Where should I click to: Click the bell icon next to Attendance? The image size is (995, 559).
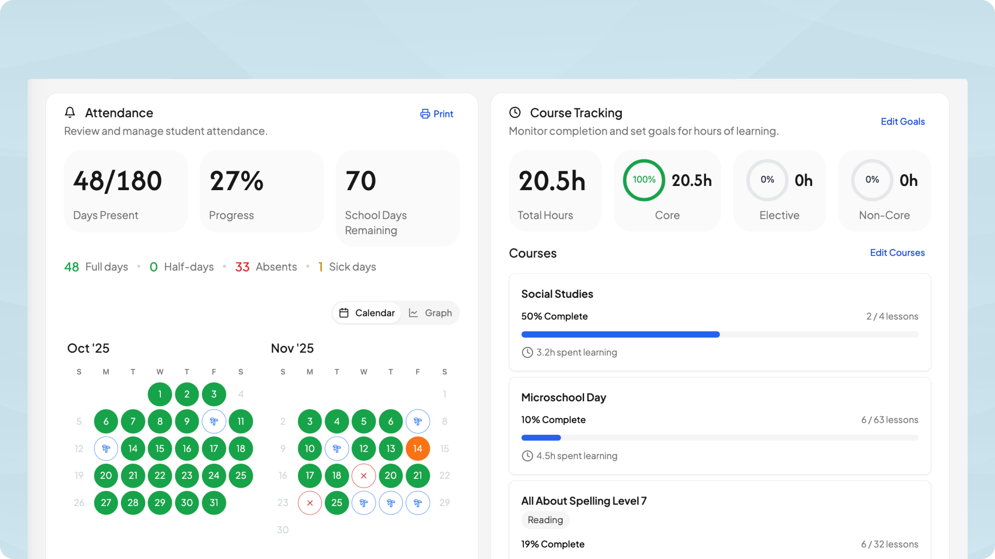coord(70,112)
